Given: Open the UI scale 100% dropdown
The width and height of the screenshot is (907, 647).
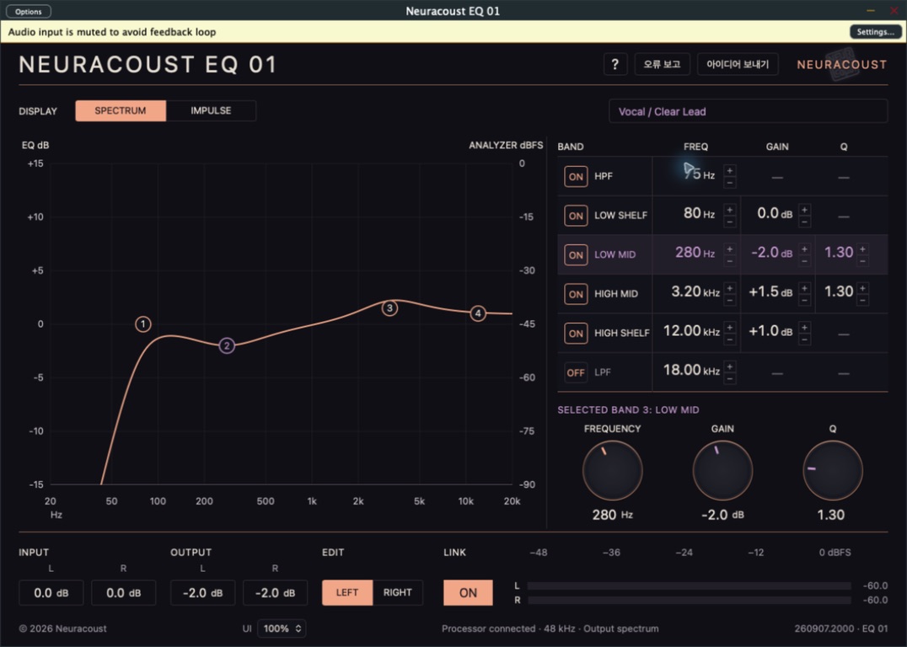Looking at the screenshot, I should pos(282,628).
